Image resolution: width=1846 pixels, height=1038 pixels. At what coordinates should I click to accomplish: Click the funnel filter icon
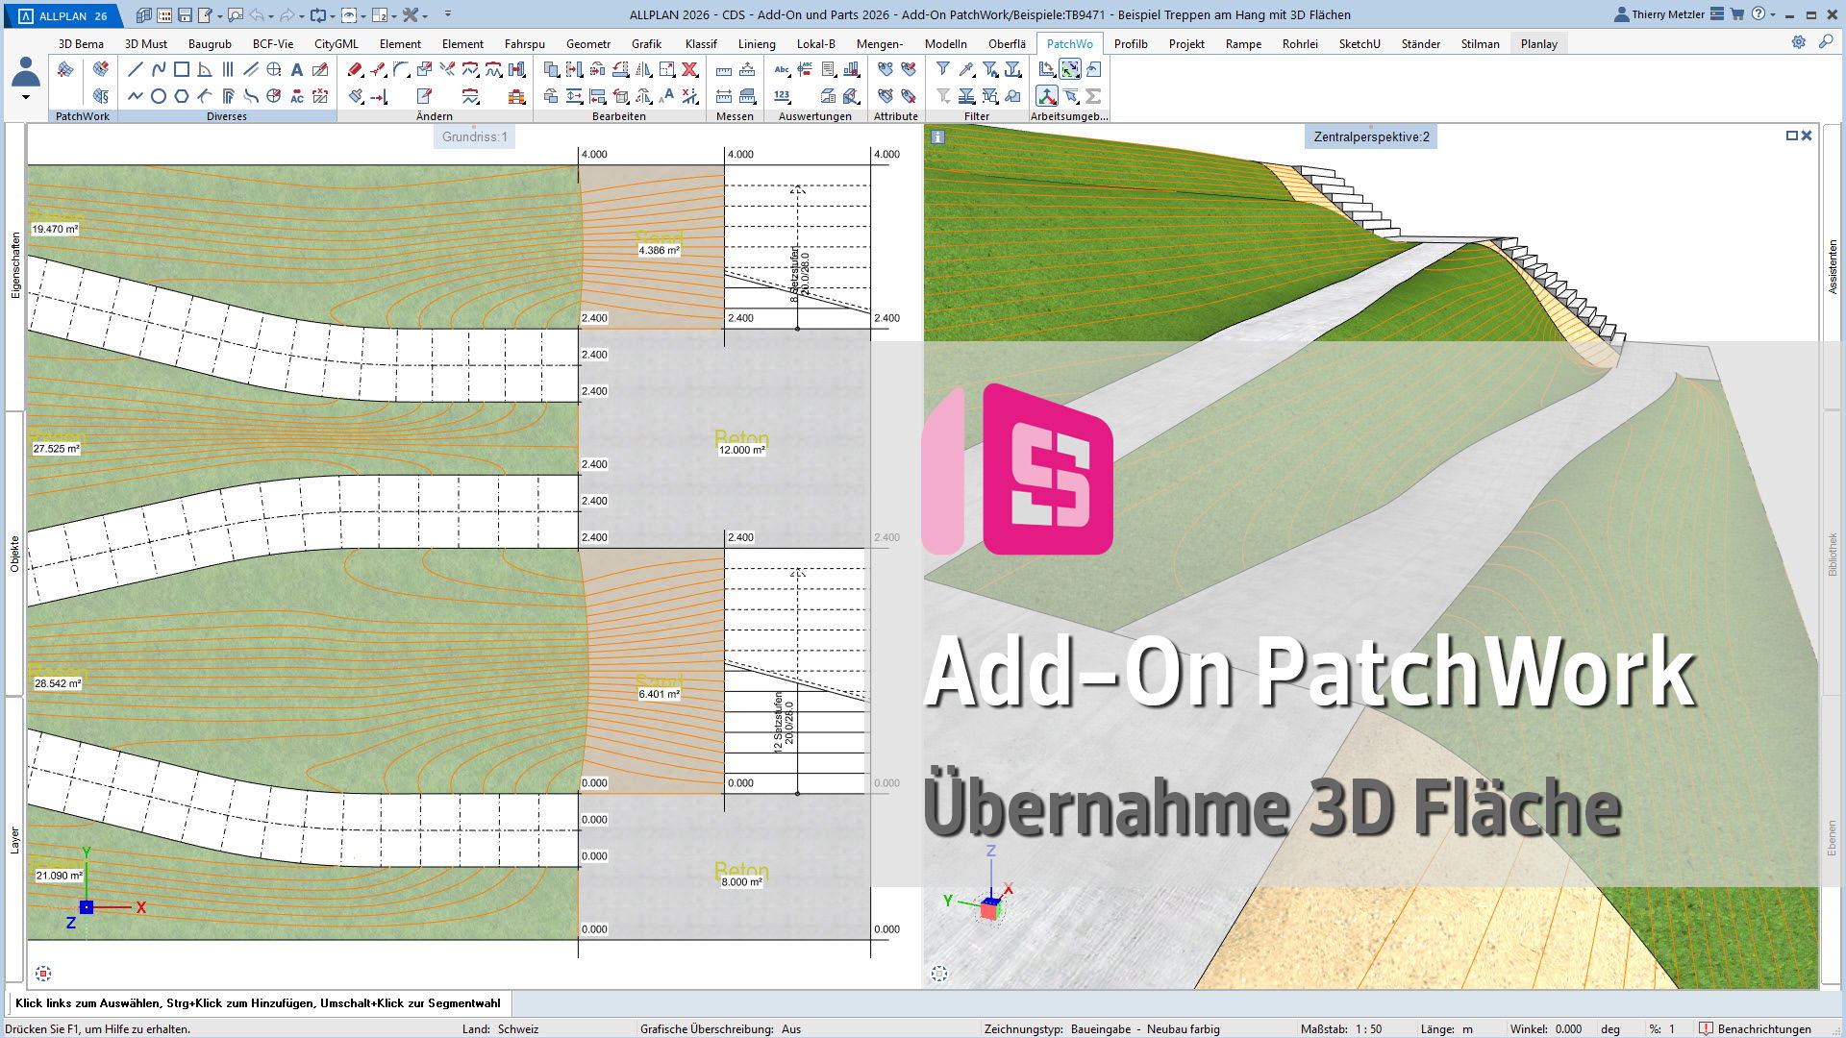(x=943, y=69)
